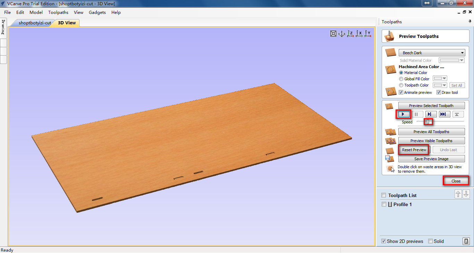Move toolpath up in the list
The width and height of the screenshot is (474, 253).
(458, 194)
